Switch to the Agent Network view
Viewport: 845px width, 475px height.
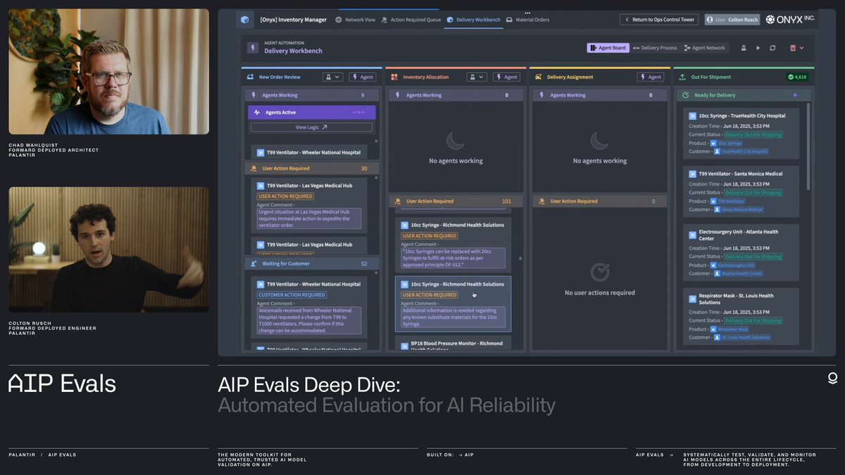click(704, 48)
